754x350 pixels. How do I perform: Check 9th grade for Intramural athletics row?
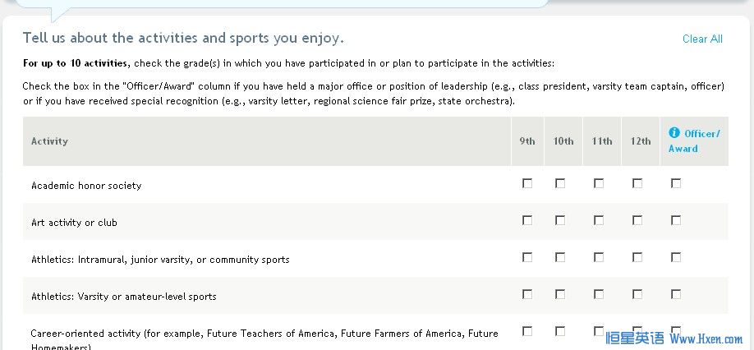(x=527, y=257)
